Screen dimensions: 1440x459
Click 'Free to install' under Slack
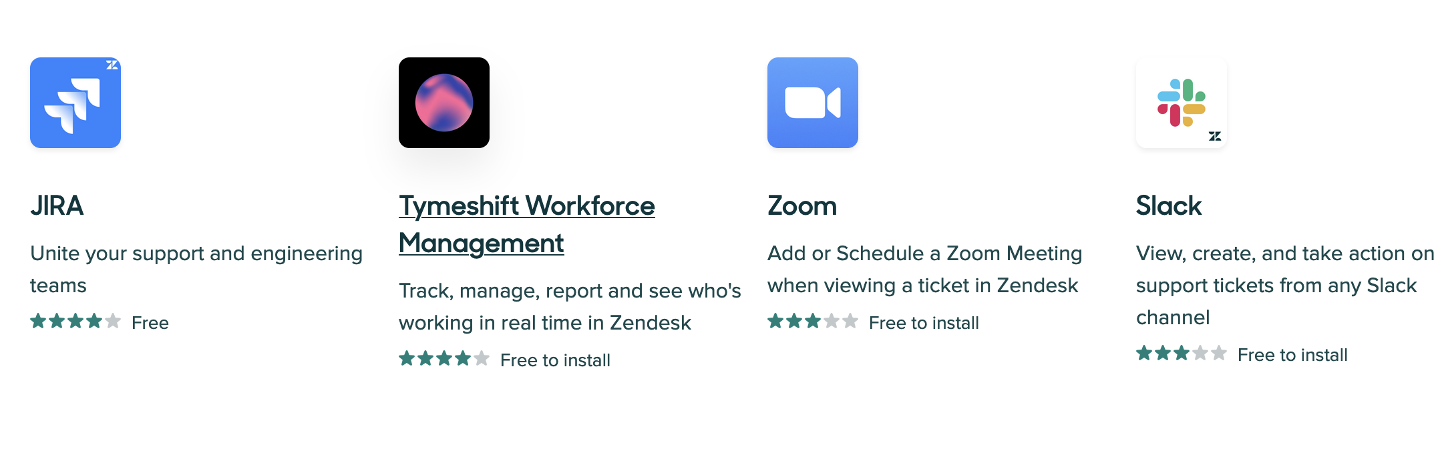[1292, 355]
